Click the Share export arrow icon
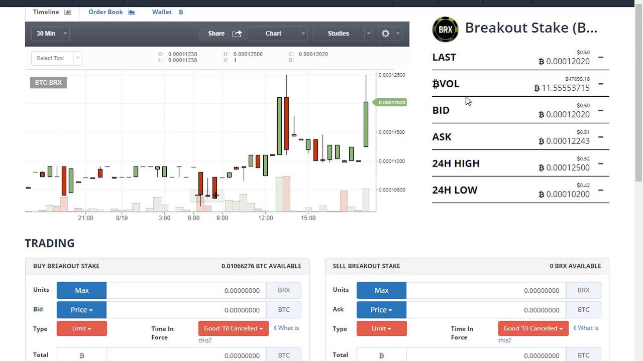The width and height of the screenshot is (643, 361). pyautogui.click(x=237, y=34)
